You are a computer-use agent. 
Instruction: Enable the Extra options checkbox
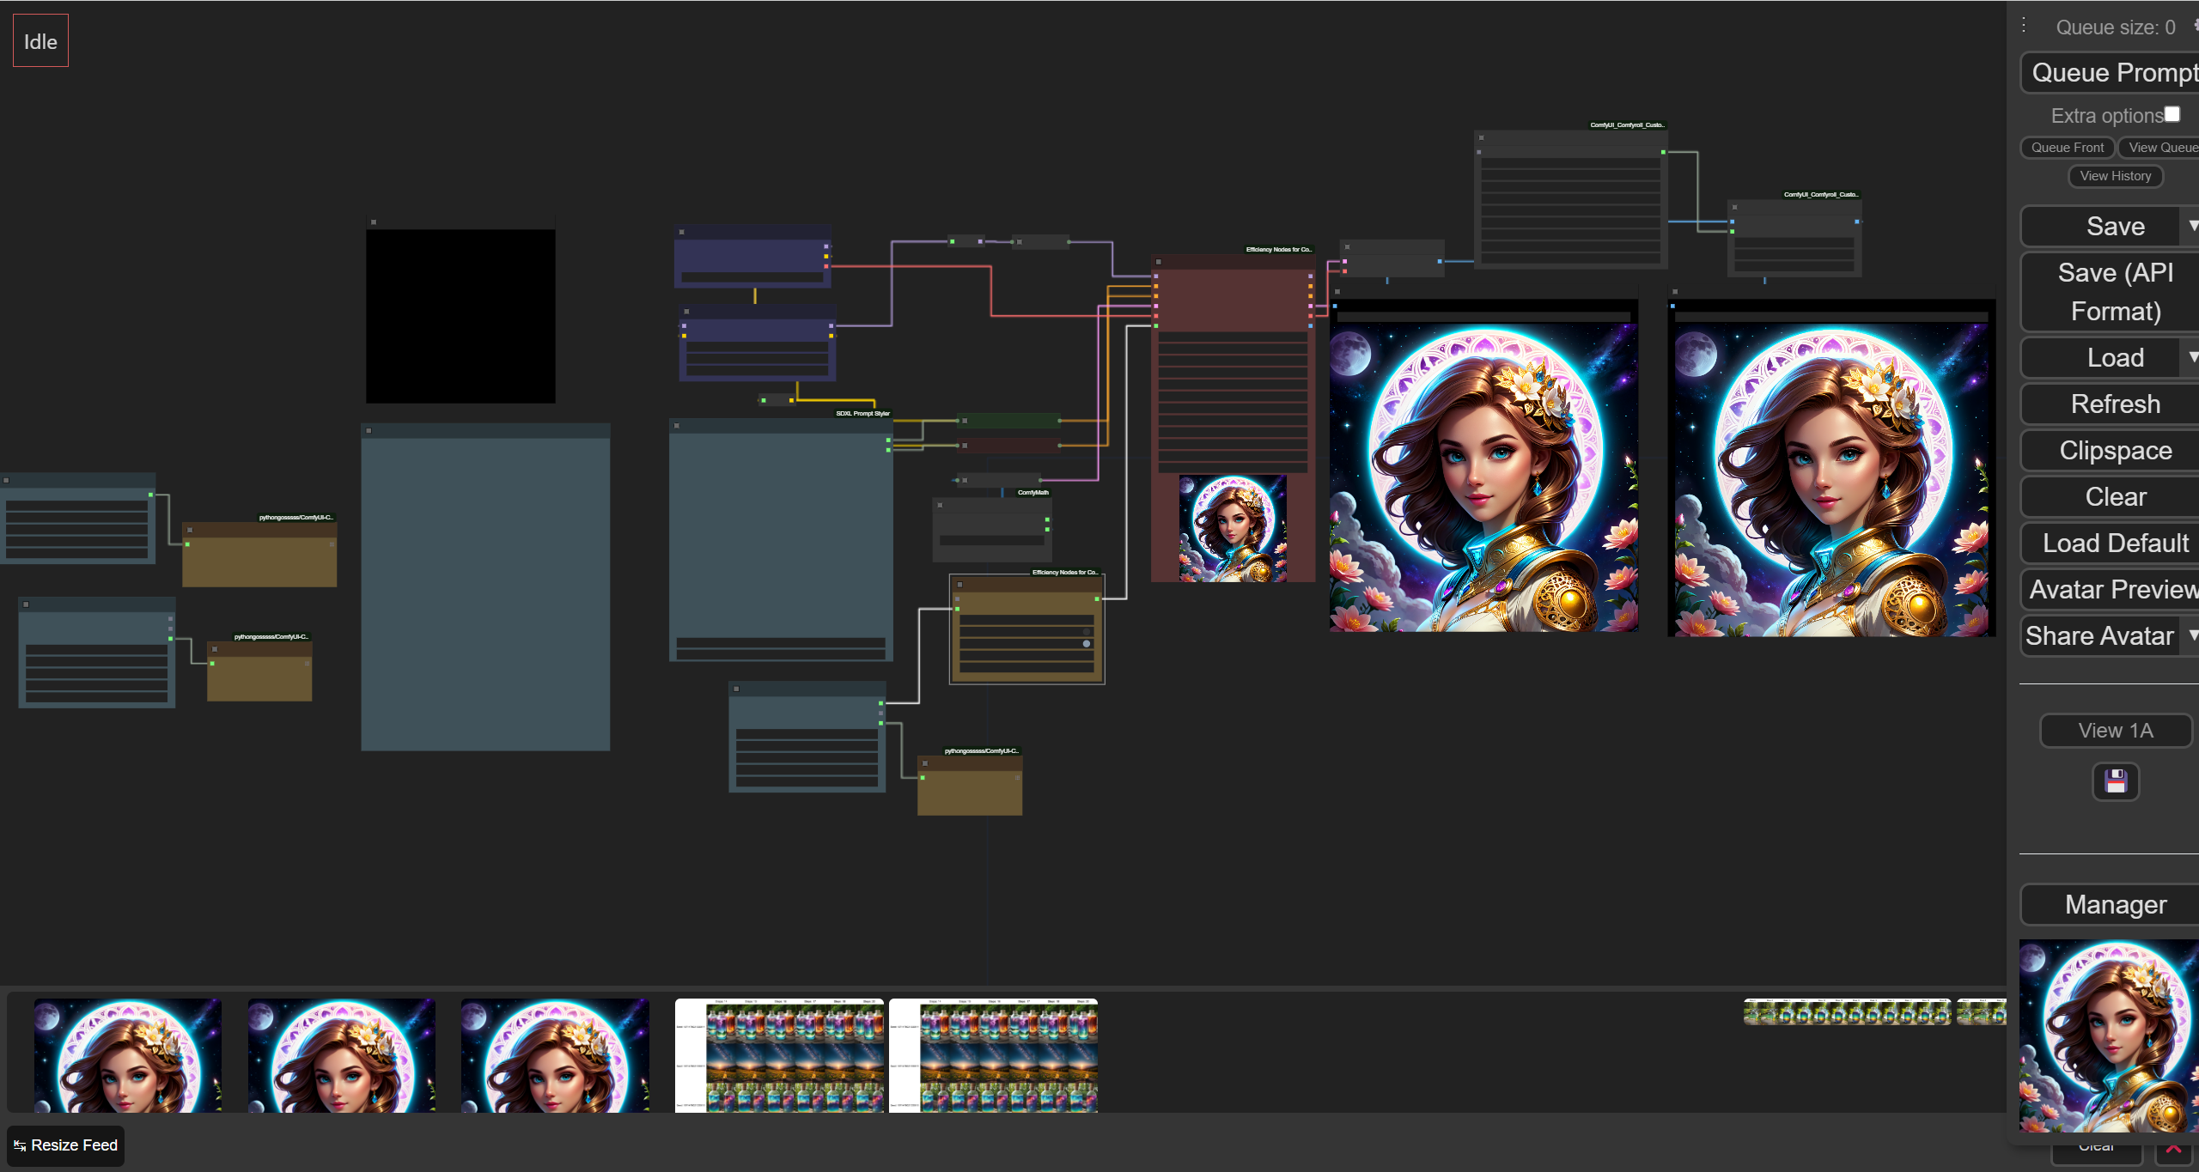[2172, 114]
